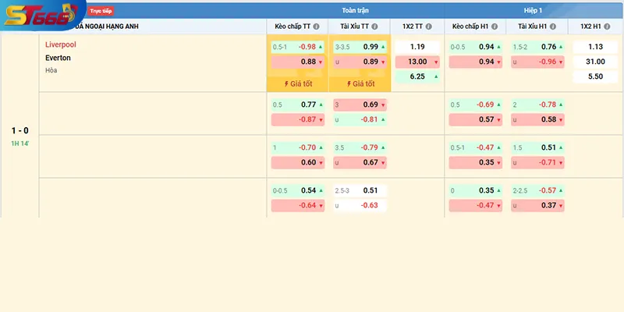Select the Toàn trận header
Viewport: 624px width, 312px height.
(x=356, y=10)
